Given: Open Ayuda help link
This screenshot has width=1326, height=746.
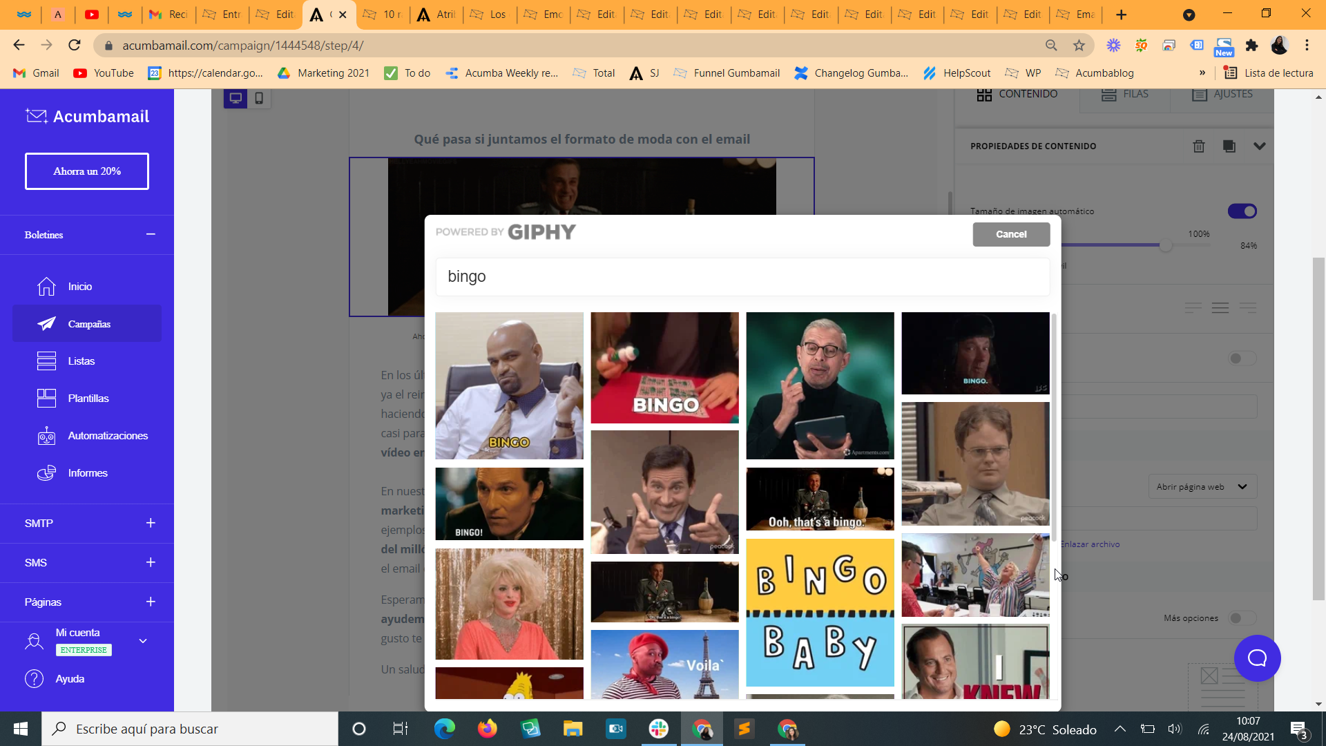Looking at the screenshot, I should tap(70, 679).
